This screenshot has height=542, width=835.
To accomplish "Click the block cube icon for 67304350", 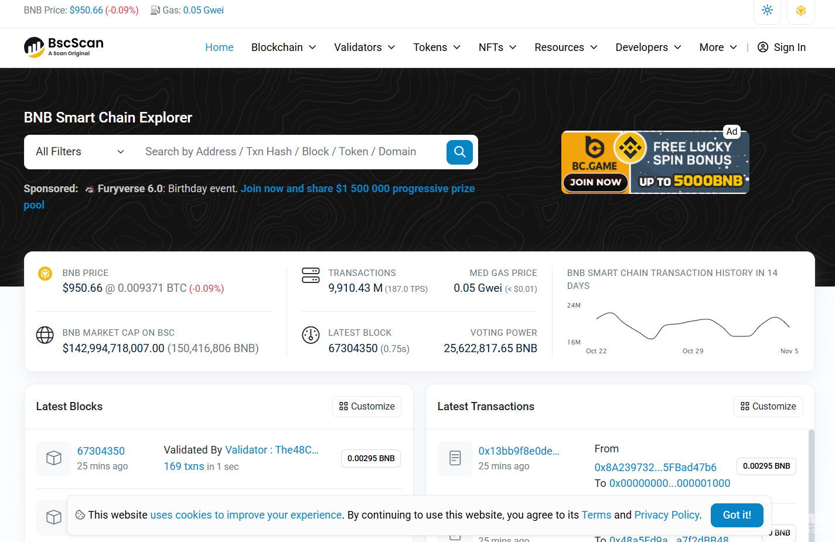I will coord(54,458).
